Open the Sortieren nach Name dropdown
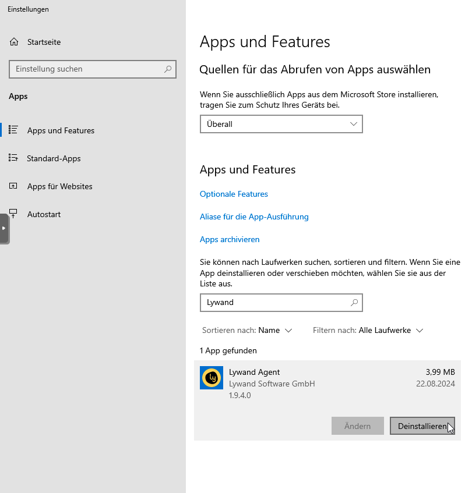This screenshot has height=493, width=472. 247,331
